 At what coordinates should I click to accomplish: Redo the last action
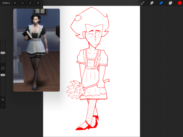(x=3, y=105)
